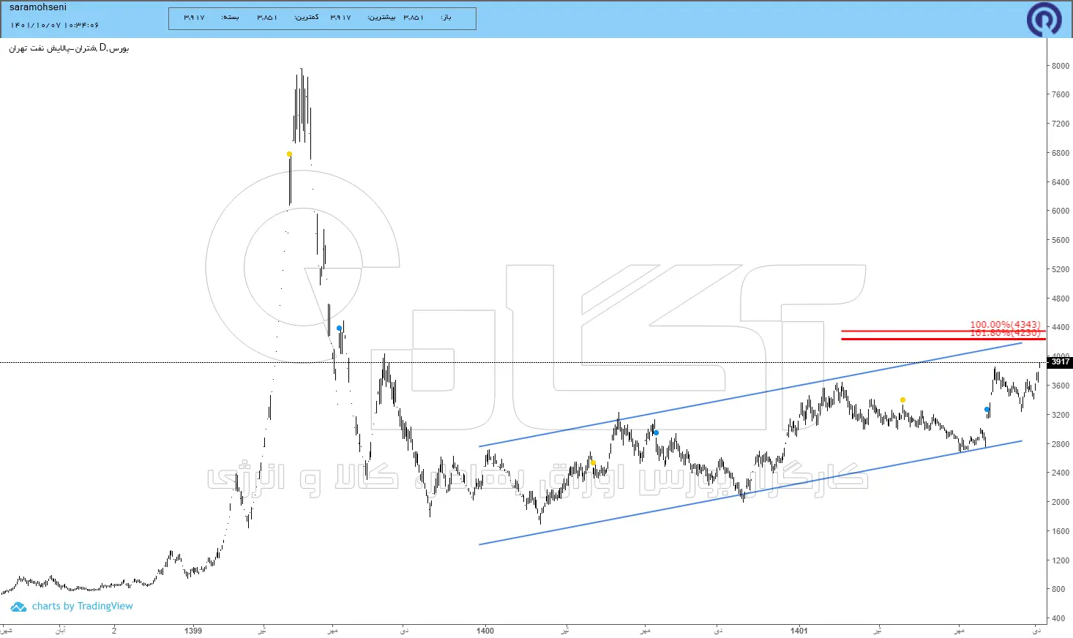Click the brokerage logo in the header
This screenshot has width=1073, height=638.
coord(1044,19)
